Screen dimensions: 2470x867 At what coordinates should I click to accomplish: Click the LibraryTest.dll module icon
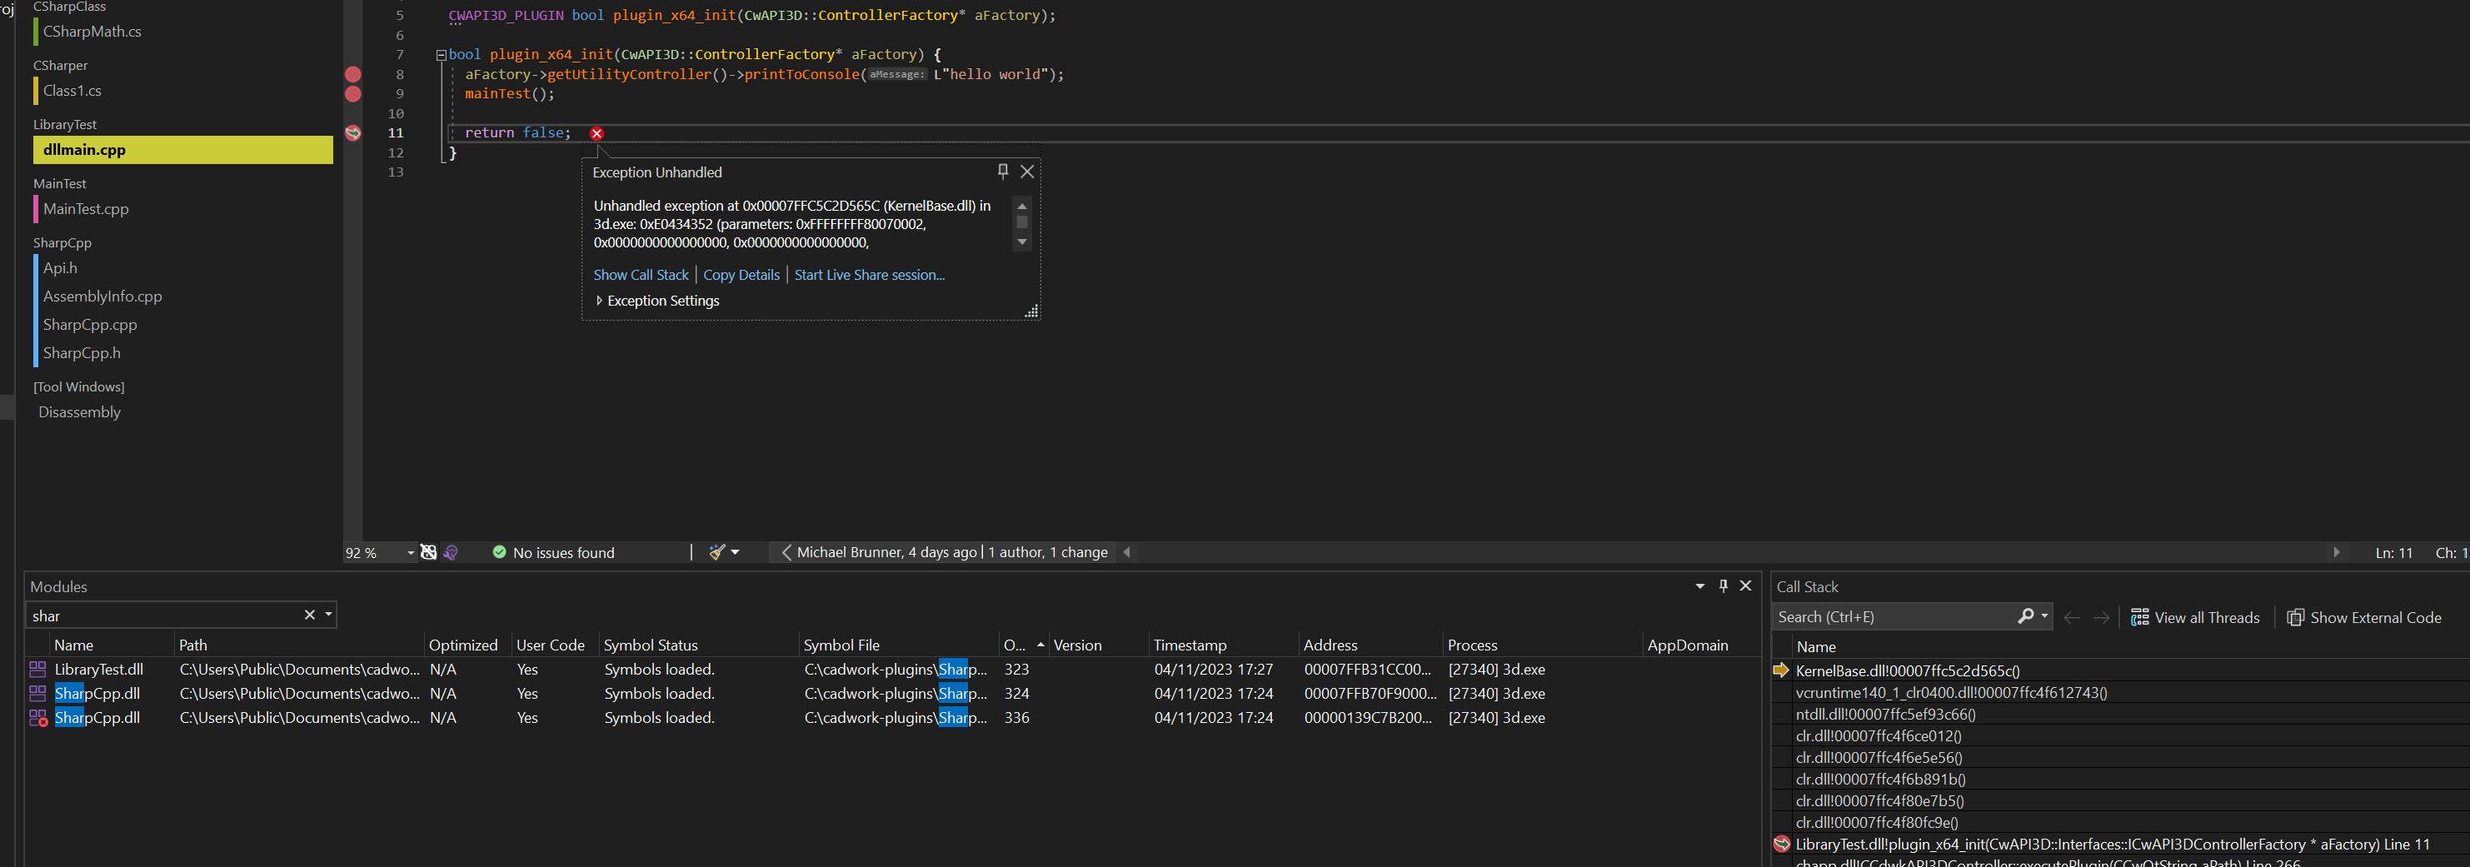(38, 670)
